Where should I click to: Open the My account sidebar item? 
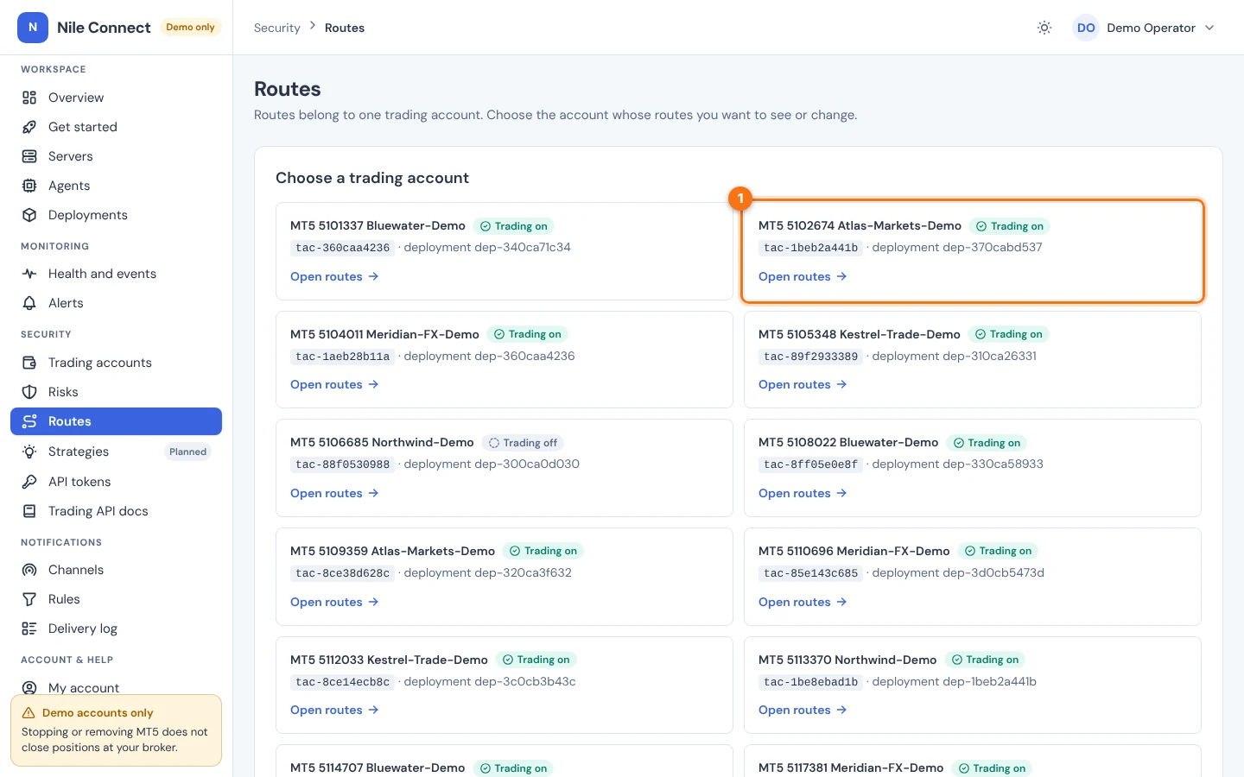[116, 688]
